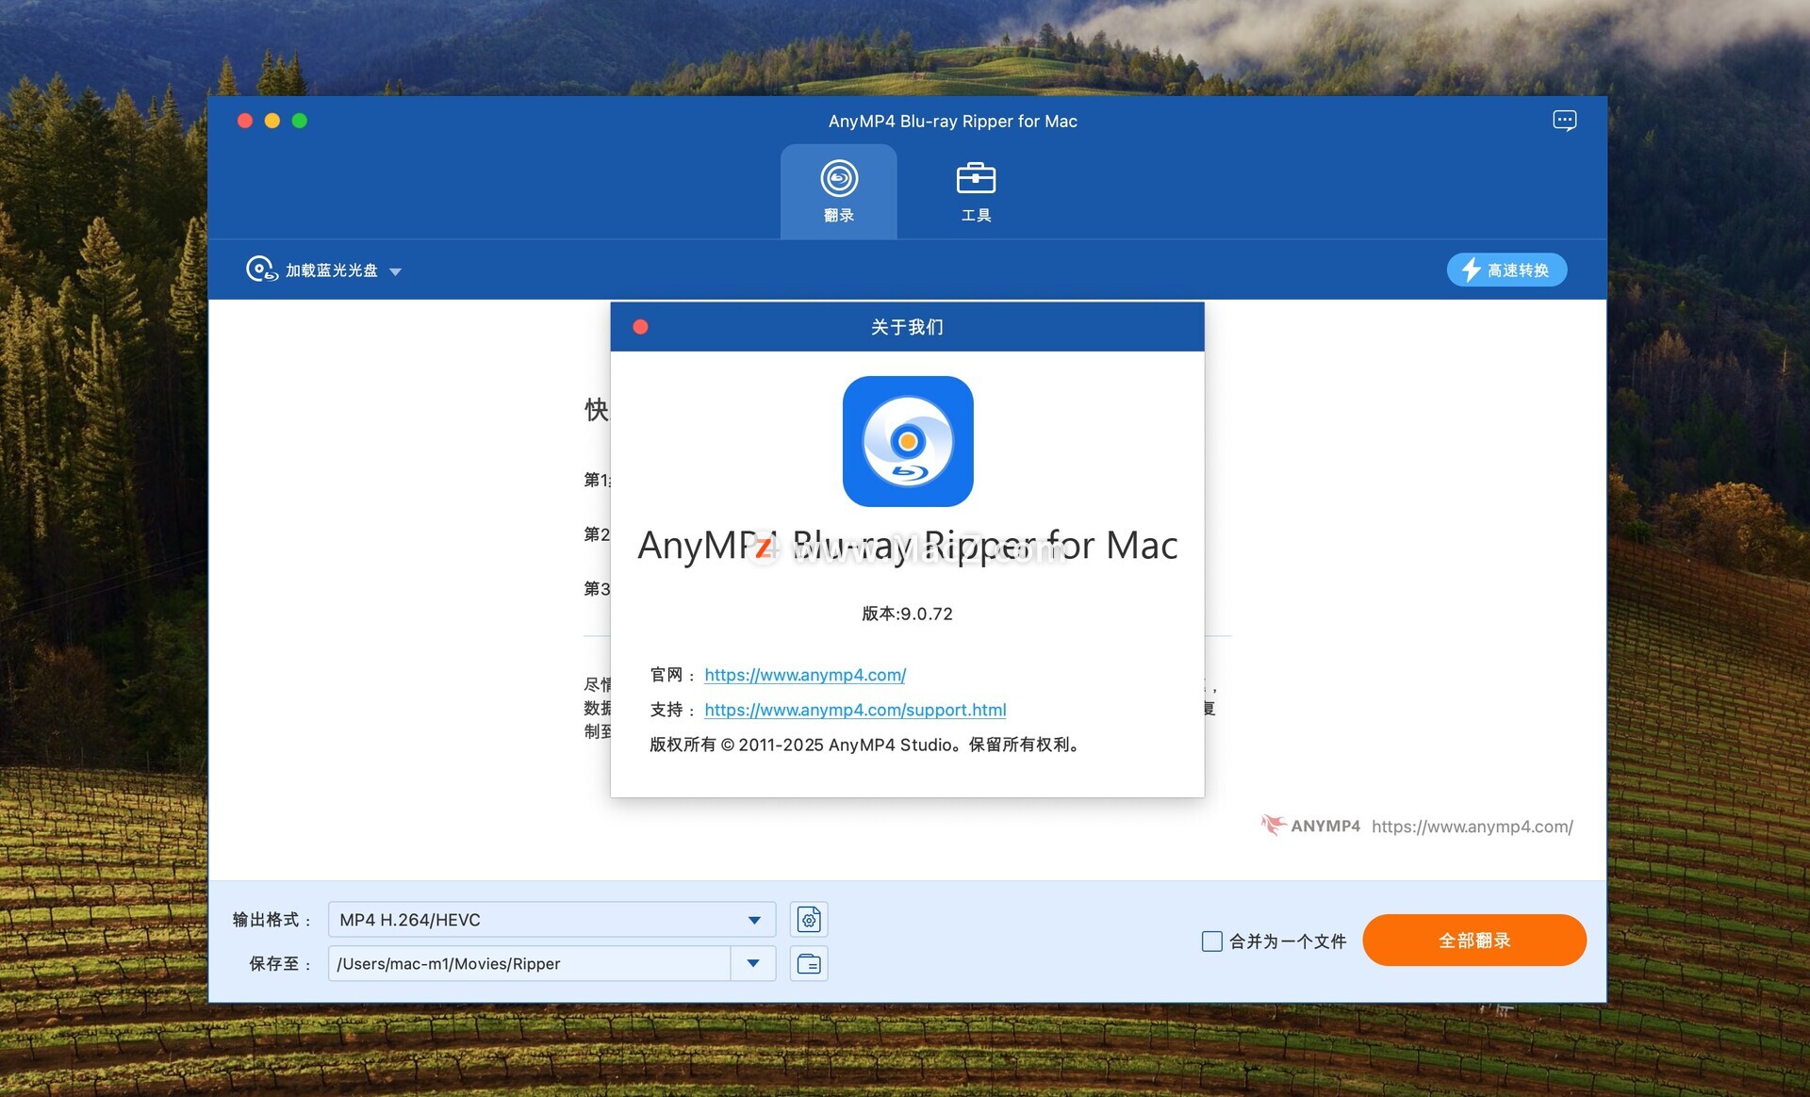The height and width of the screenshot is (1097, 1810).
Task: Click the Blu-ray disc icon on load button
Action: click(261, 270)
